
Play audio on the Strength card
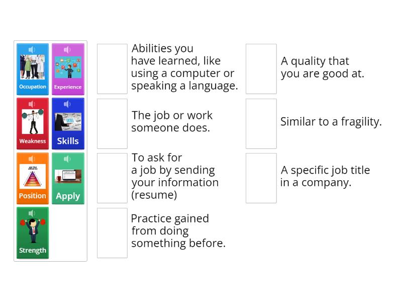click(32, 212)
